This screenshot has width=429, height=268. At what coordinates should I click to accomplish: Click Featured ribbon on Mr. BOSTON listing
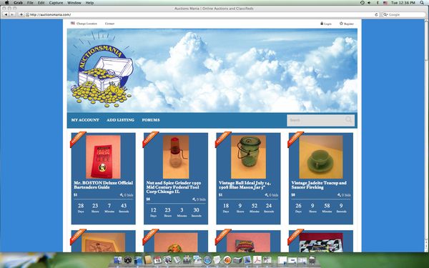point(78,139)
